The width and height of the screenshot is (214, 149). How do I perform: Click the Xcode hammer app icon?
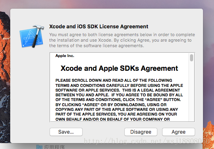point(32,36)
